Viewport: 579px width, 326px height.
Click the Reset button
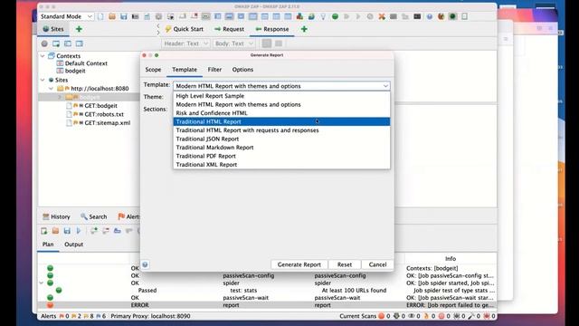[345, 264]
